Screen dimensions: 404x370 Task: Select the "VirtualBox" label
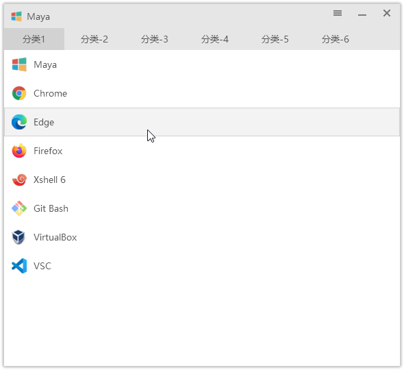coord(55,237)
